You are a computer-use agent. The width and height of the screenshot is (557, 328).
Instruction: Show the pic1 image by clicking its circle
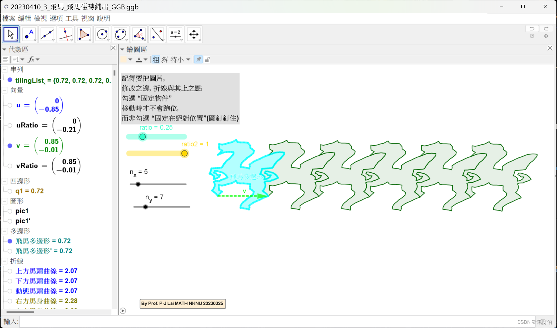(x=9, y=211)
